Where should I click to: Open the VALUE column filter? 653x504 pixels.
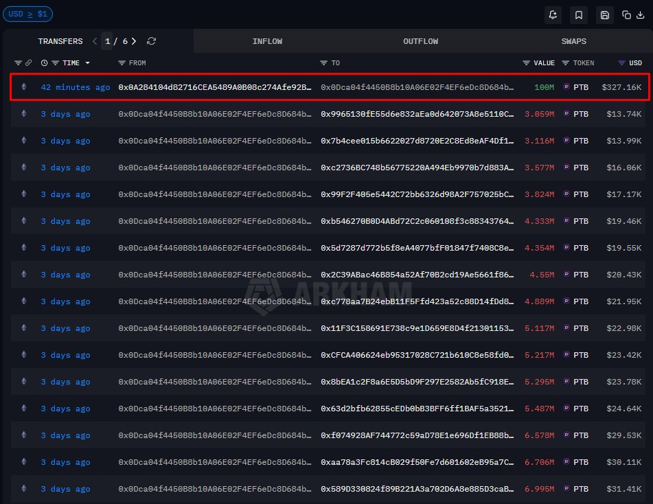pos(526,63)
